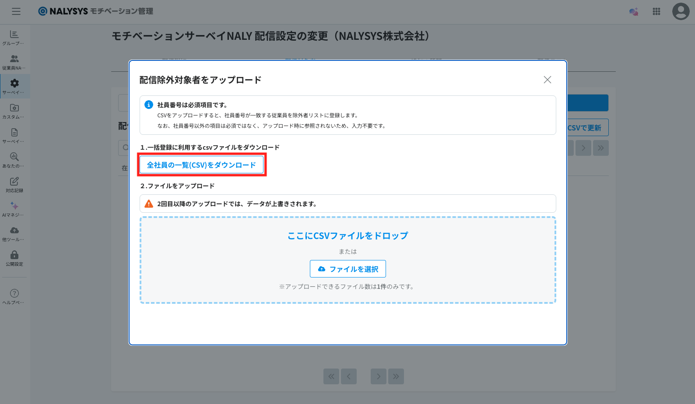The width and height of the screenshot is (695, 404).
Task: Click the 2.ファイルをアップロード heading
Action: 177,186
